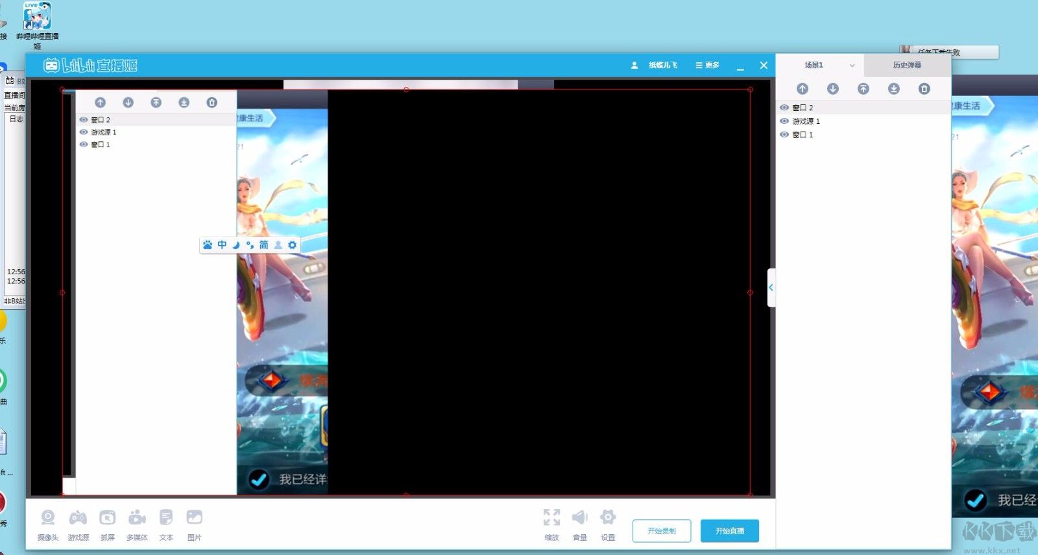Collapse the right side panel arrow
This screenshot has height=555, width=1038.
point(771,287)
